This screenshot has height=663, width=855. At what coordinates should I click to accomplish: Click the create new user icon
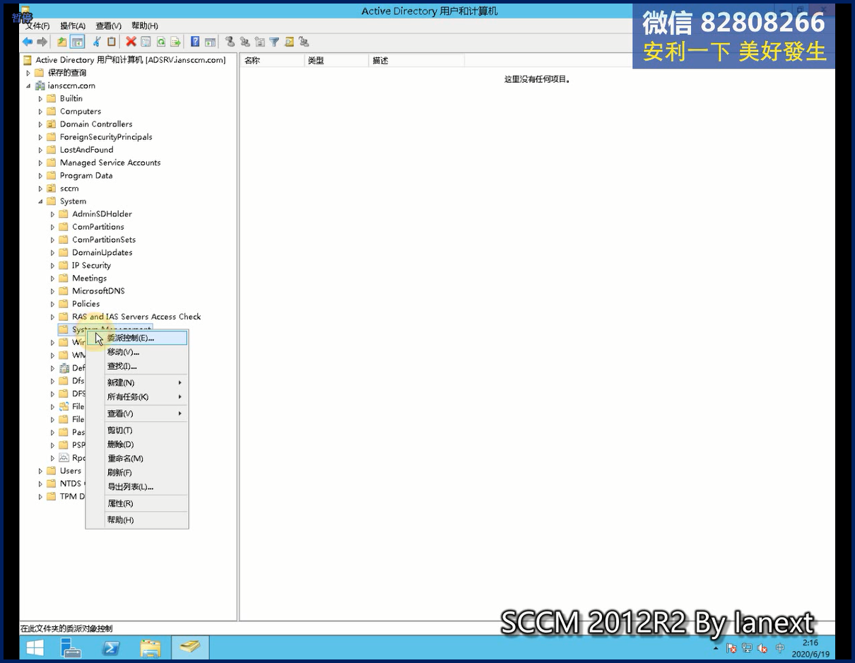pyautogui.click(x=230, y=42)
